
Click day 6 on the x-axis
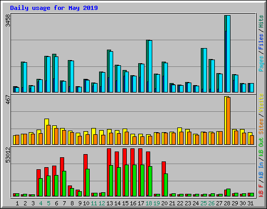click(x=56, y=203)
